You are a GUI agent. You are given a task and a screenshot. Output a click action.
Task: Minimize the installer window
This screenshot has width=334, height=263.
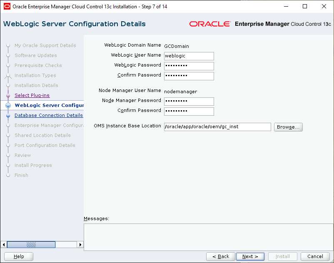tap(286, 6)
